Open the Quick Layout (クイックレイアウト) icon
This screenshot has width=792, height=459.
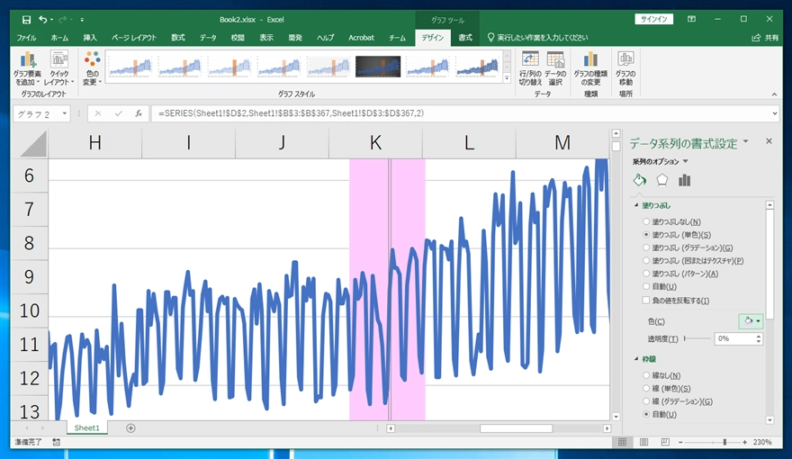coord(59,68)
